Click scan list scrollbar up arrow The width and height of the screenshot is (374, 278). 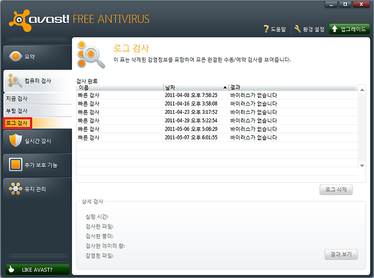(x=362, y=90)
